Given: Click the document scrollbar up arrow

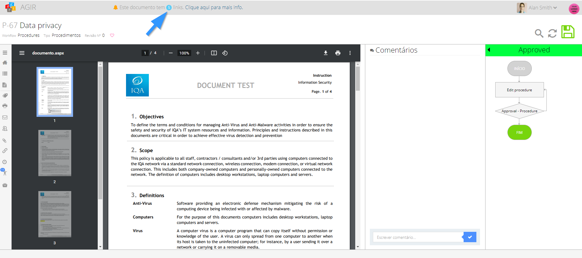Looking at the screenshot, I should (x=358, y=64).
